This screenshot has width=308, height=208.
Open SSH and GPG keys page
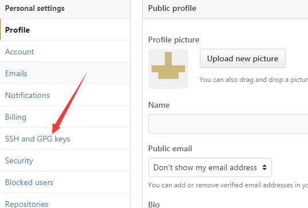tap(65, 139)
